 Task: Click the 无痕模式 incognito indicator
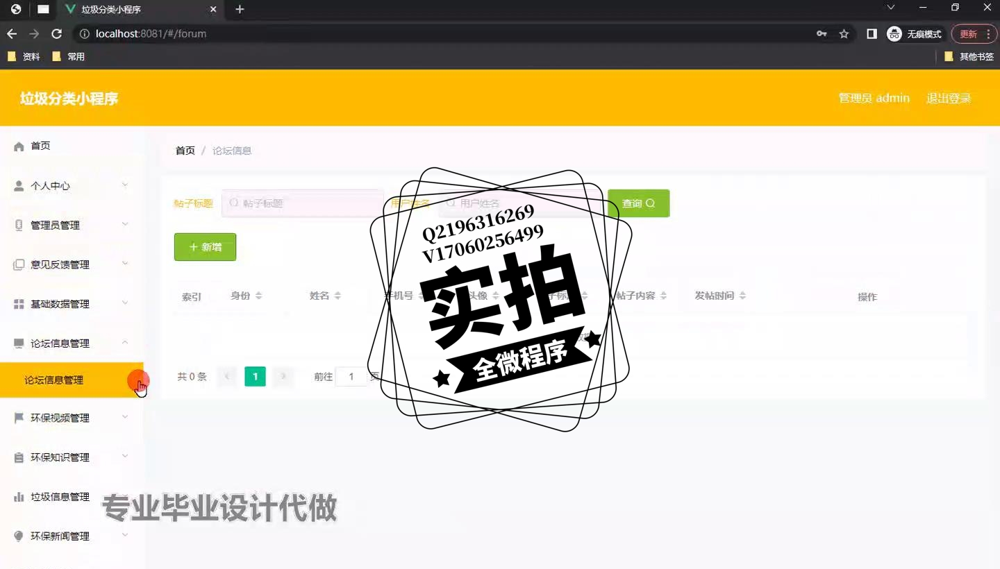915,34
